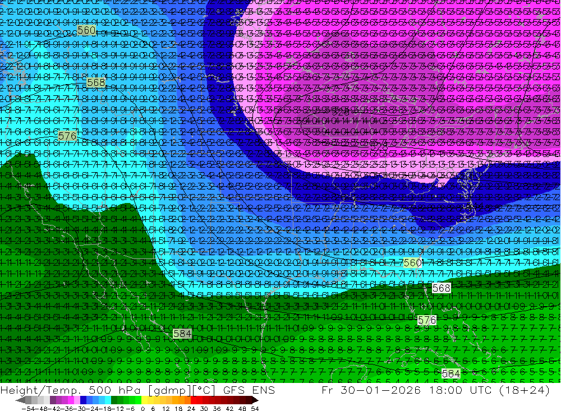Click the 'GFS ENS' model name text
The image size is (561, 411).
click(249, 390)
